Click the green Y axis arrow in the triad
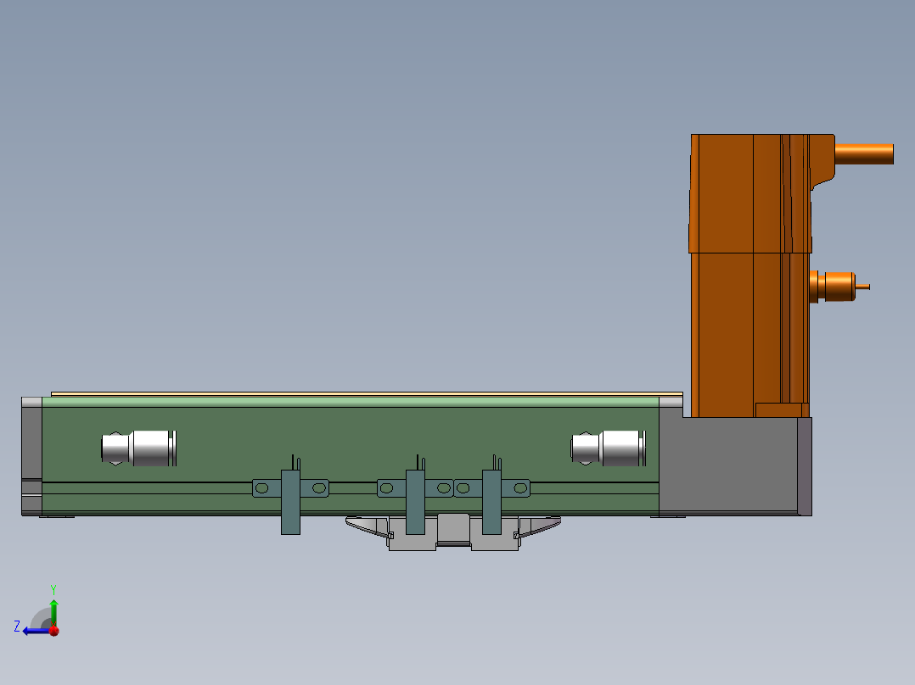This screenshot has width=915, height=685. tap(53, 609)
